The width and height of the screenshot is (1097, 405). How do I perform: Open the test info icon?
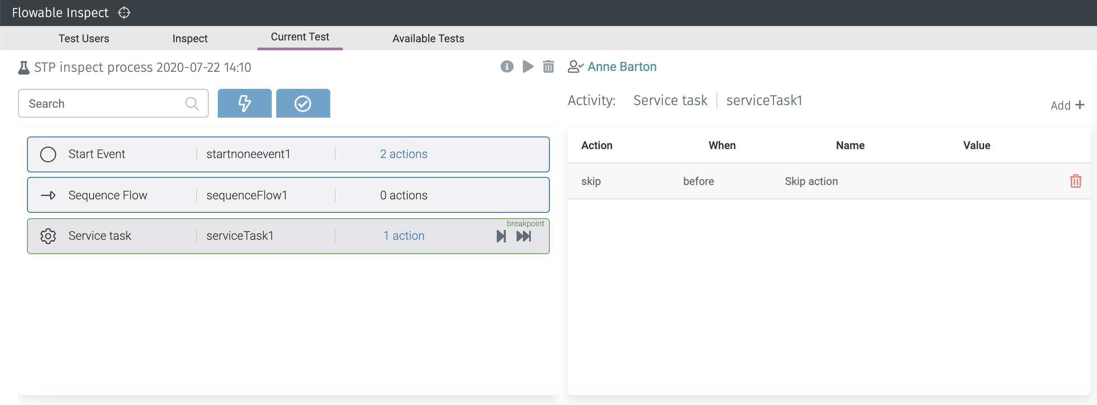[507, 66]
